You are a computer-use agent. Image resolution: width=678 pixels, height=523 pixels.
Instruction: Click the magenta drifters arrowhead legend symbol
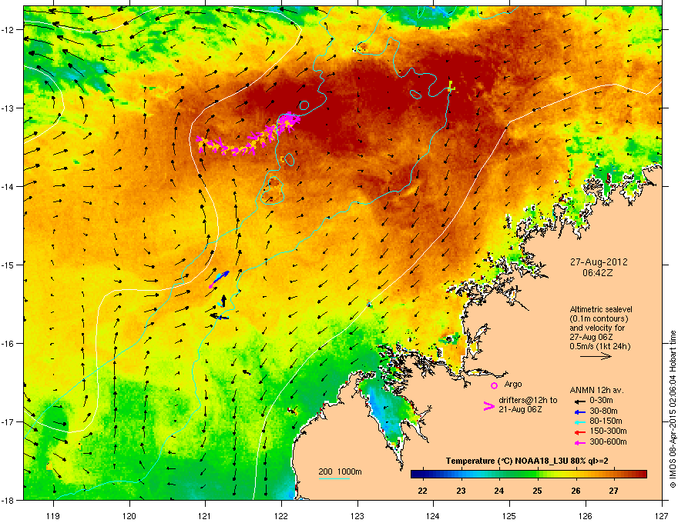point(488,405)
